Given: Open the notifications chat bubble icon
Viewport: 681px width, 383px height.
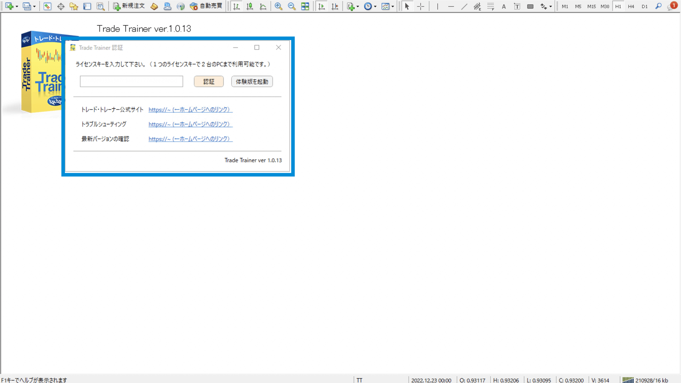Looking at the screenshot, I should (x=671, y=6).
